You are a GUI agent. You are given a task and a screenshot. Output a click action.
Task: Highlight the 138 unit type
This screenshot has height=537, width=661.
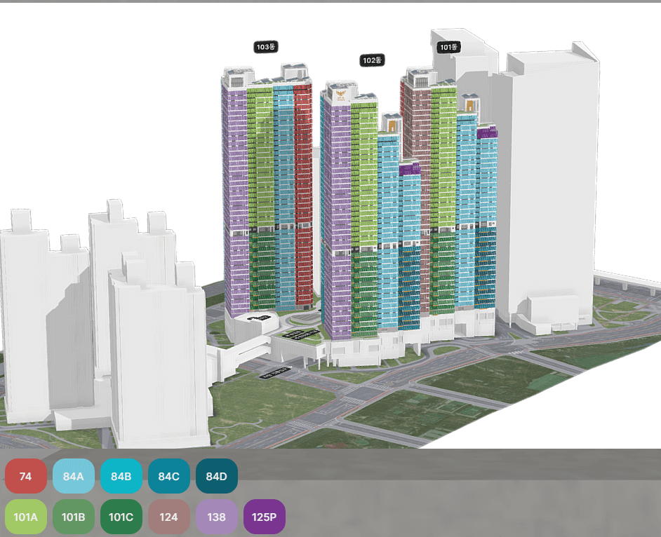[x=216, y=517]
